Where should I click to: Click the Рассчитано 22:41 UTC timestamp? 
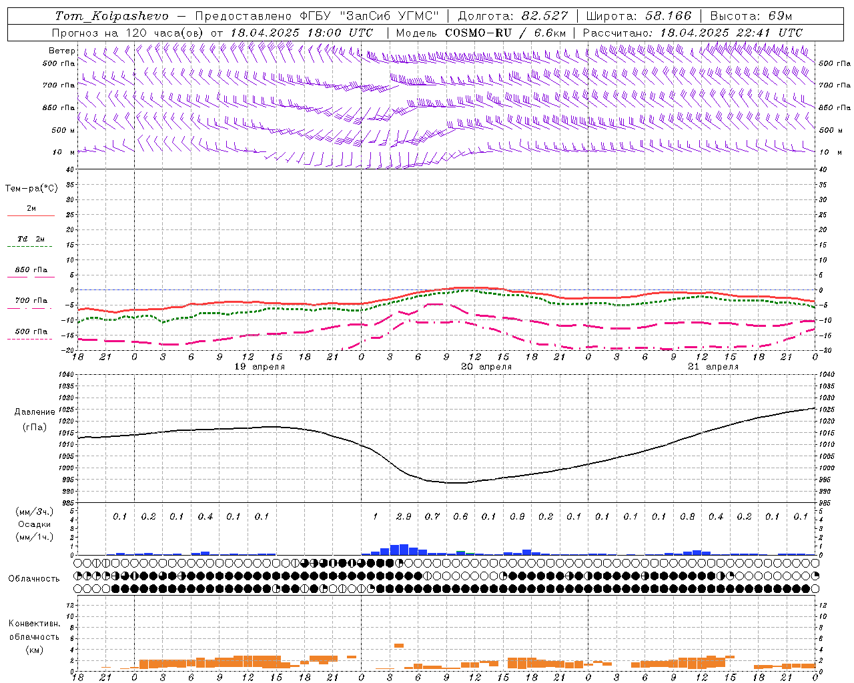point(693,33)
